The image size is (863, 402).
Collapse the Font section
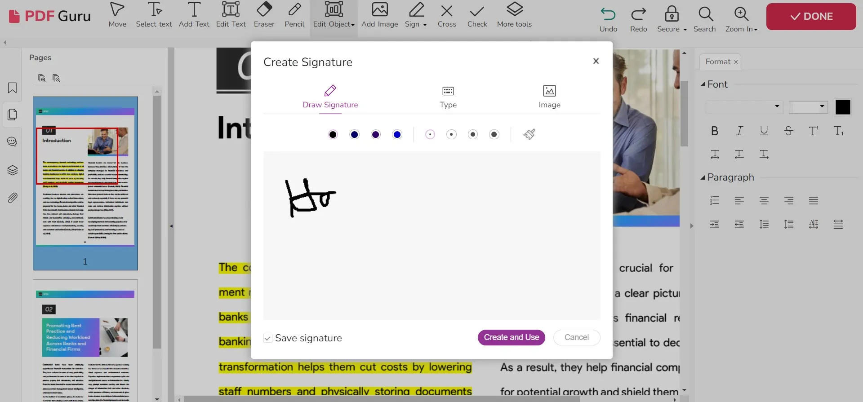pyautogui.click(x=703, y=84)
